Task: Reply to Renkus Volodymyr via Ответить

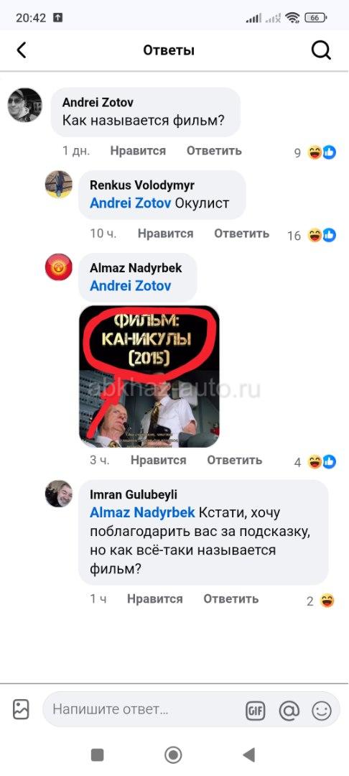Action: (x=241, y=233)
